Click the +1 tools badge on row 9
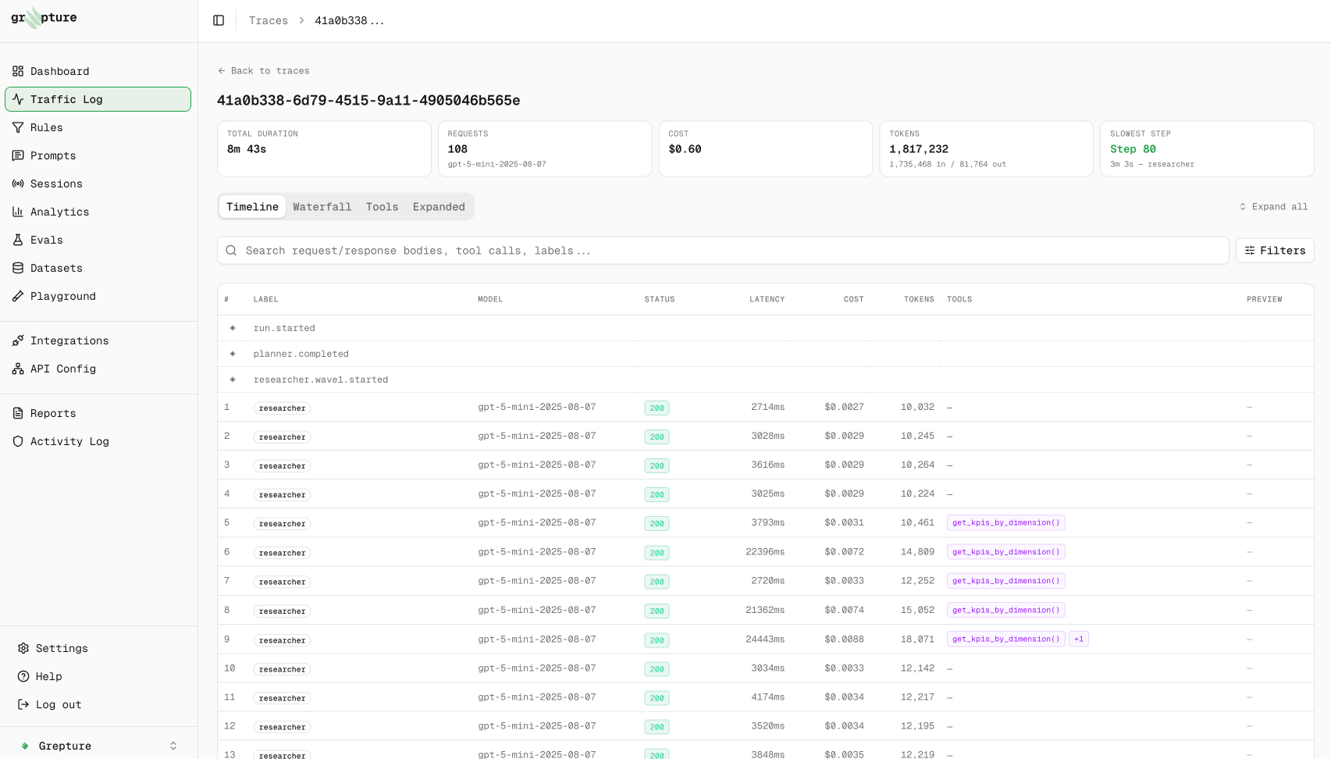Viewport: 1331px width, 759px height. tap(1079, 639)
